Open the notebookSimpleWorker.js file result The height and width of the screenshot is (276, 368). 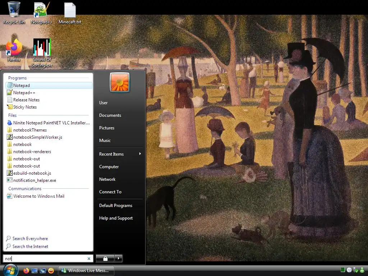pyautogui.click(x=49, y=137)
